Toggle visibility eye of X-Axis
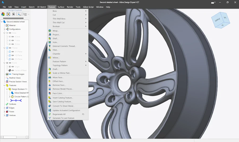Screen dimensions: 239x142 click(13, 37)
